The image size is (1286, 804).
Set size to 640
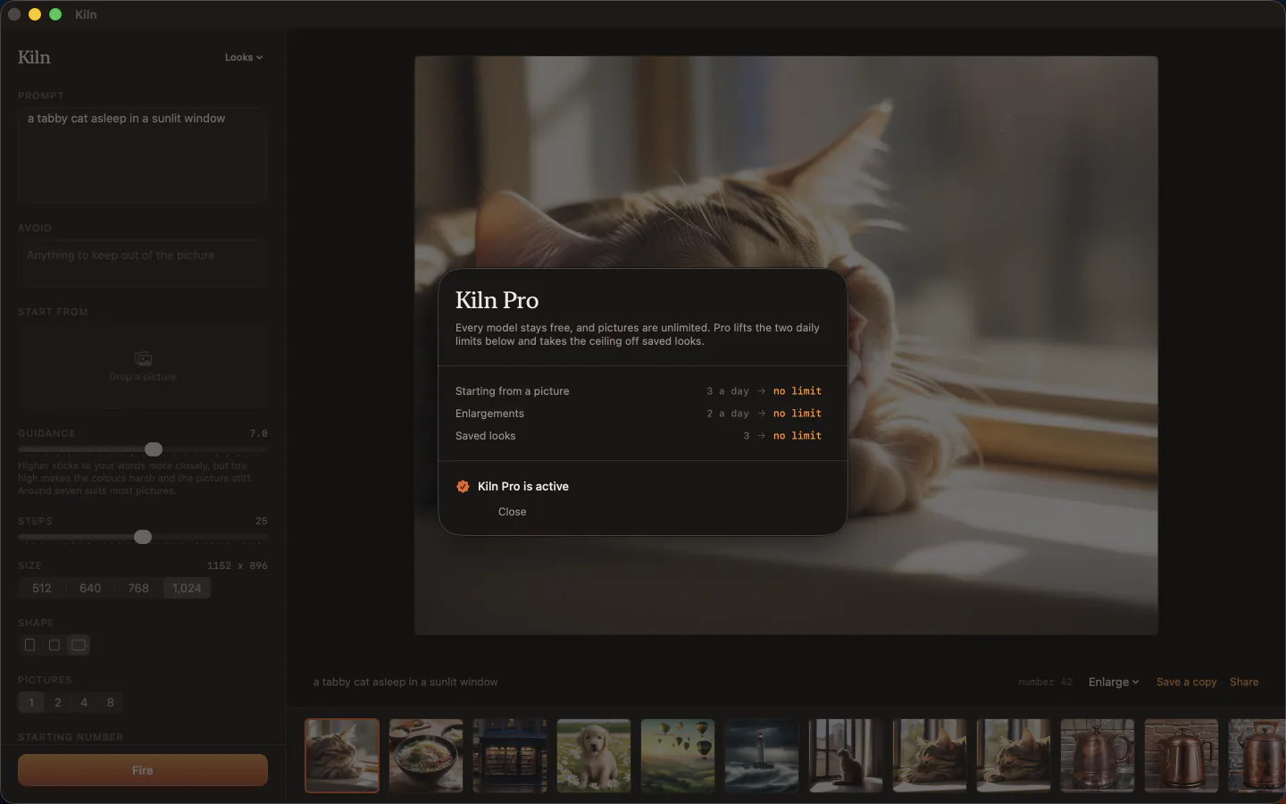pos(90,588)
